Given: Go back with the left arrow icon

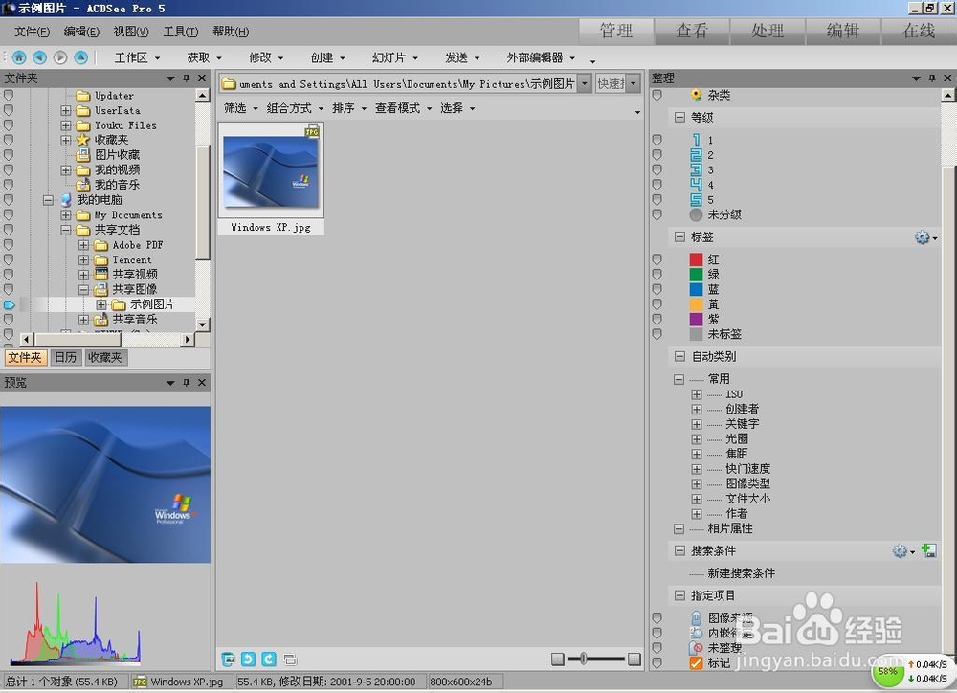Looking at the screenshot, I should coord(39,57).
